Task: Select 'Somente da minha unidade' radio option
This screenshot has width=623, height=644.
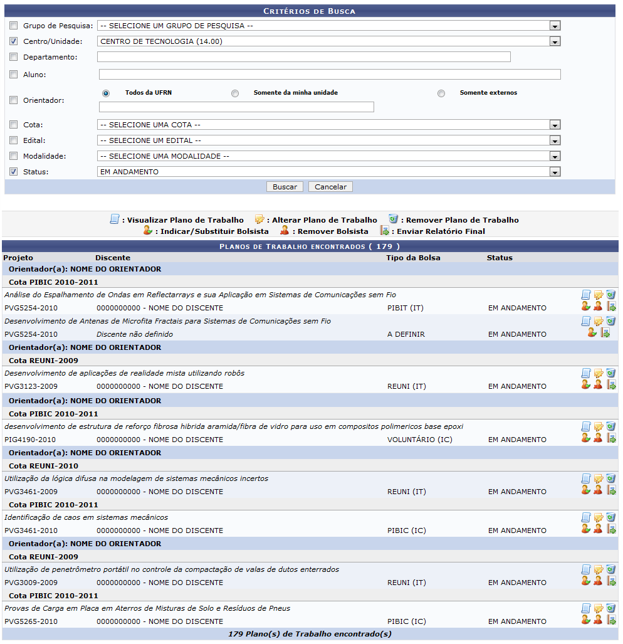Action: 235,93
